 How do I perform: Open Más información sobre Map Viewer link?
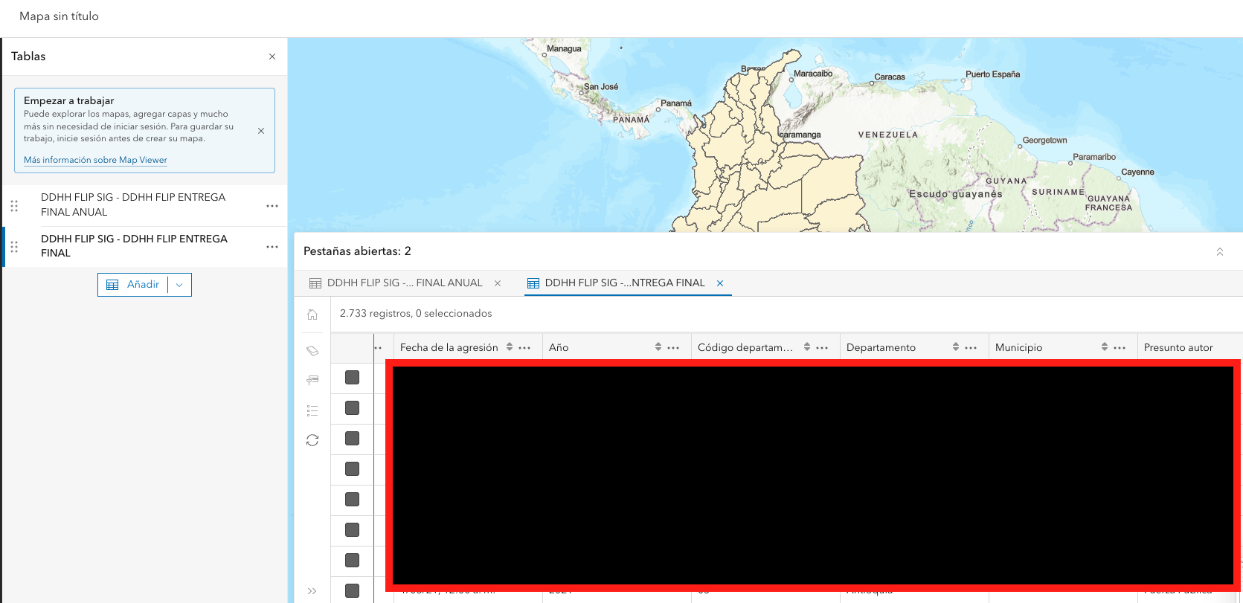point(95,160)
